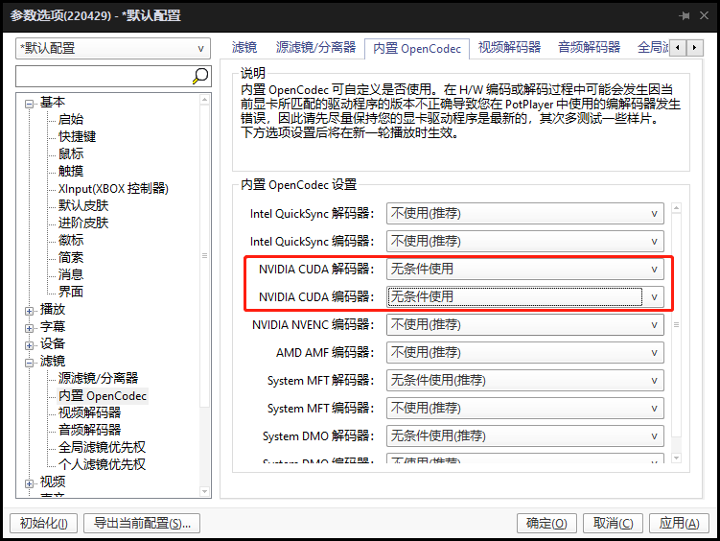Click codec settings scrollbar down arrow
Image resolution: width=720 pixels, height=541 pixels.
pyautogui.click(x=676, y=458)
